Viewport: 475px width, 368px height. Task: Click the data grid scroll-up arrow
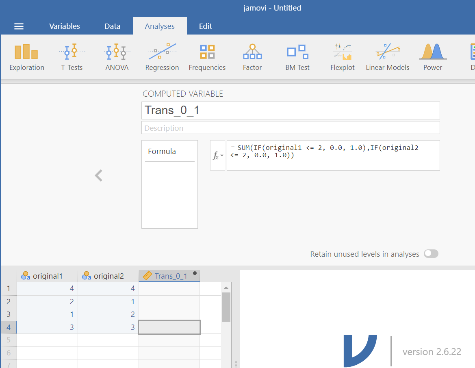[x=226, y=288]
